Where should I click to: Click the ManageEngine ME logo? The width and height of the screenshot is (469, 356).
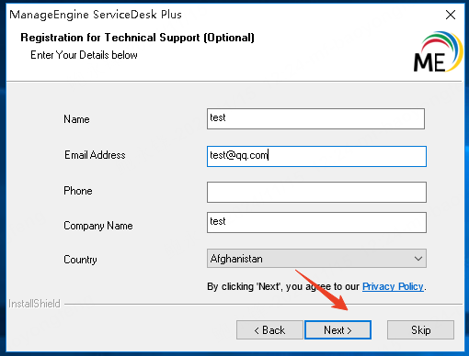438,52
